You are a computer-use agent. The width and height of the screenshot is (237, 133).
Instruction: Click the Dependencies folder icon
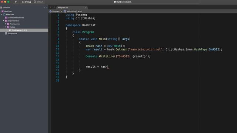(x=6, y=21)
